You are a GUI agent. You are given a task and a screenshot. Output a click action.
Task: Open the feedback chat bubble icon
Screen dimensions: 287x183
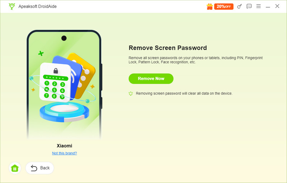click(x=249, y=6)
